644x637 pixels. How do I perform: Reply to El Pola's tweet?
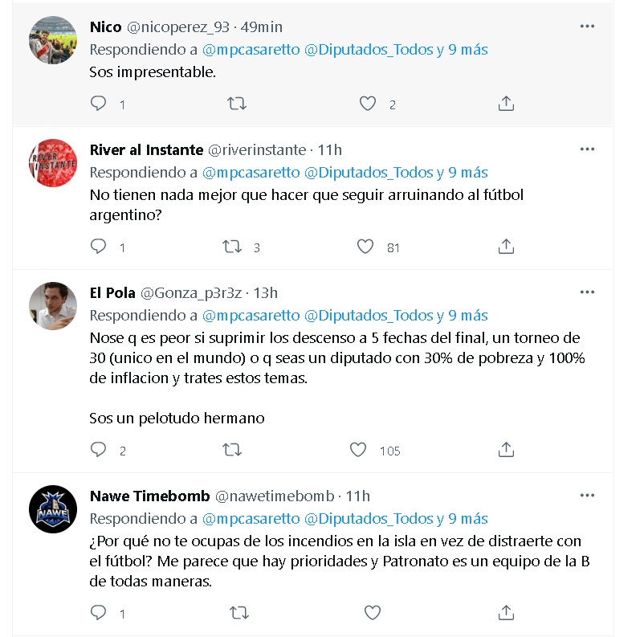(x=98, y=450)
